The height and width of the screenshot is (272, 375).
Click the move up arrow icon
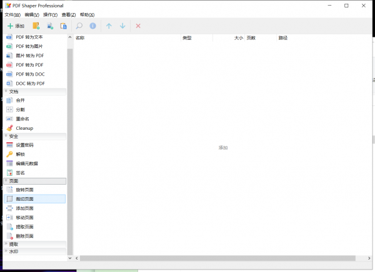click(x=109, y=26)
